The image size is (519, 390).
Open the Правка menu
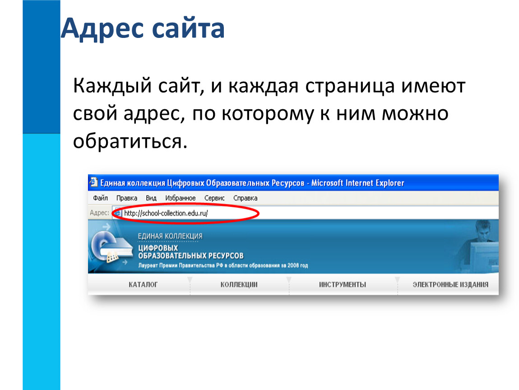click(x=126, y=198)
